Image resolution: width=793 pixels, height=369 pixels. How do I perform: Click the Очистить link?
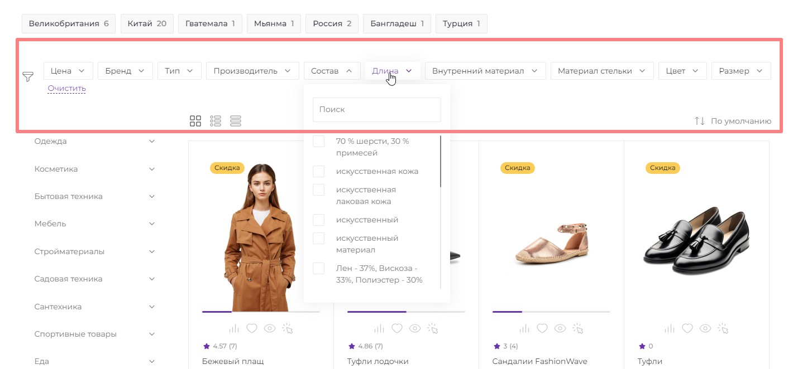[66, 88]
